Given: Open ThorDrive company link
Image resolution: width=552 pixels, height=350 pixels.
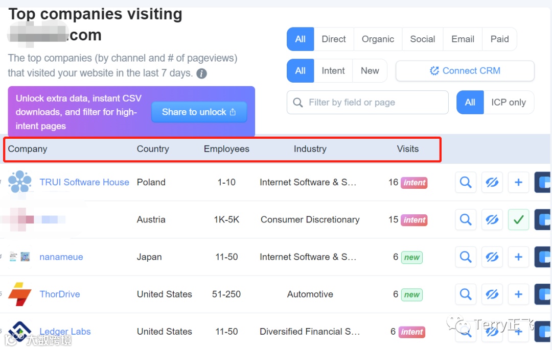Looking at the screenshot, I should [x=59, y=294].
